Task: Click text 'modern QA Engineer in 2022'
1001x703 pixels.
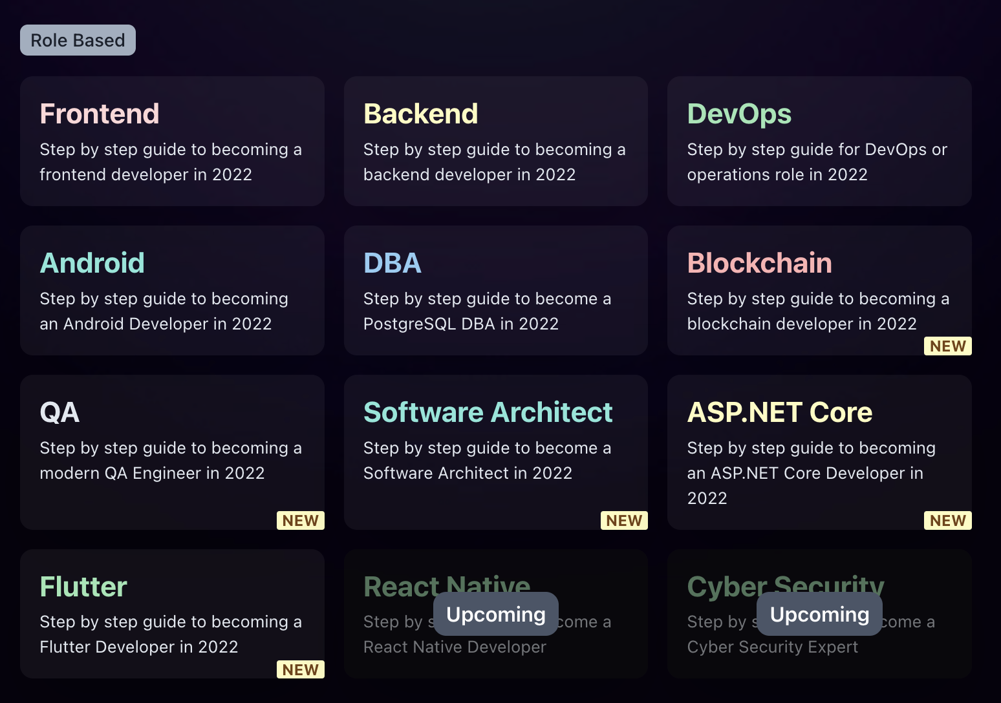Action: click(152, 473)
